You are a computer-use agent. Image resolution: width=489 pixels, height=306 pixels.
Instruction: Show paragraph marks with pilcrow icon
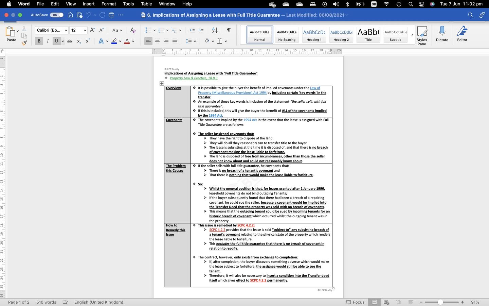[229, 30]
